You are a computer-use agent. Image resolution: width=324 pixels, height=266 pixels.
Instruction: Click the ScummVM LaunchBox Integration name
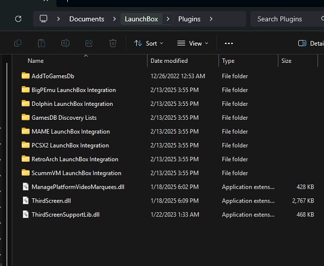pyautogui.click(x=76, y=173)
